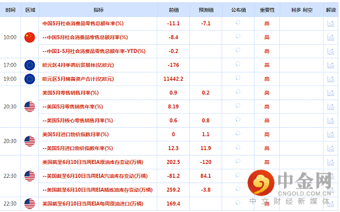Open --美国5月零售销售年率(%) indicator

(72, 107)
